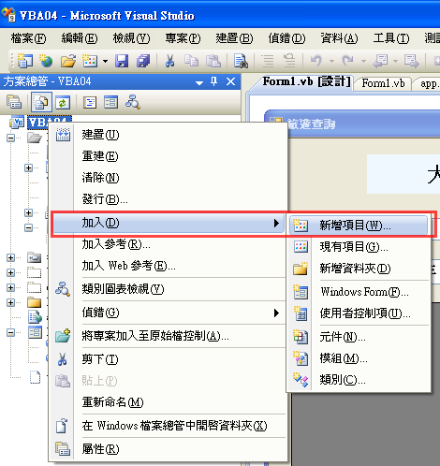Choose 將專案加入至原始檔控制(A)...

pyautogui.click(x=169, y=336)
